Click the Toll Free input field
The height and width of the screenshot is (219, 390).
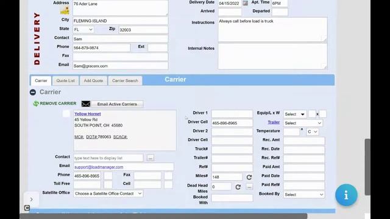pos(87,185)
